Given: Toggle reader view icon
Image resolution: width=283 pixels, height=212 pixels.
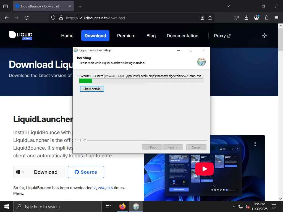Looking at the screenshot, I should pyautogui.click(x=202, y=18).
